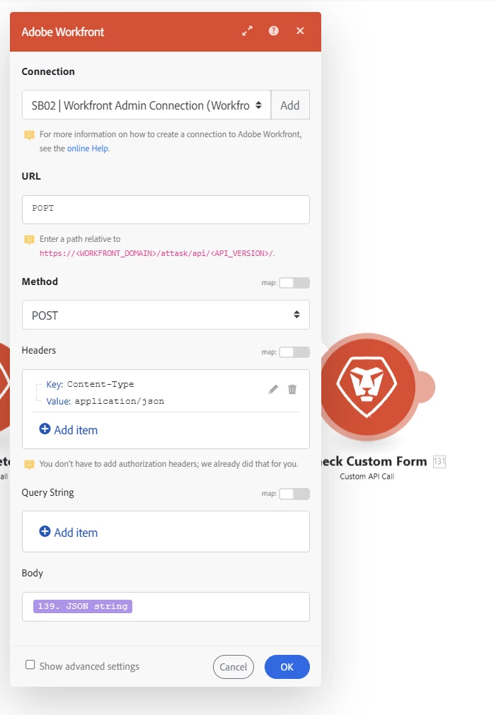Select the 139. JSON string pill
This screenshot has width=496, height=715.
(83, 606)
